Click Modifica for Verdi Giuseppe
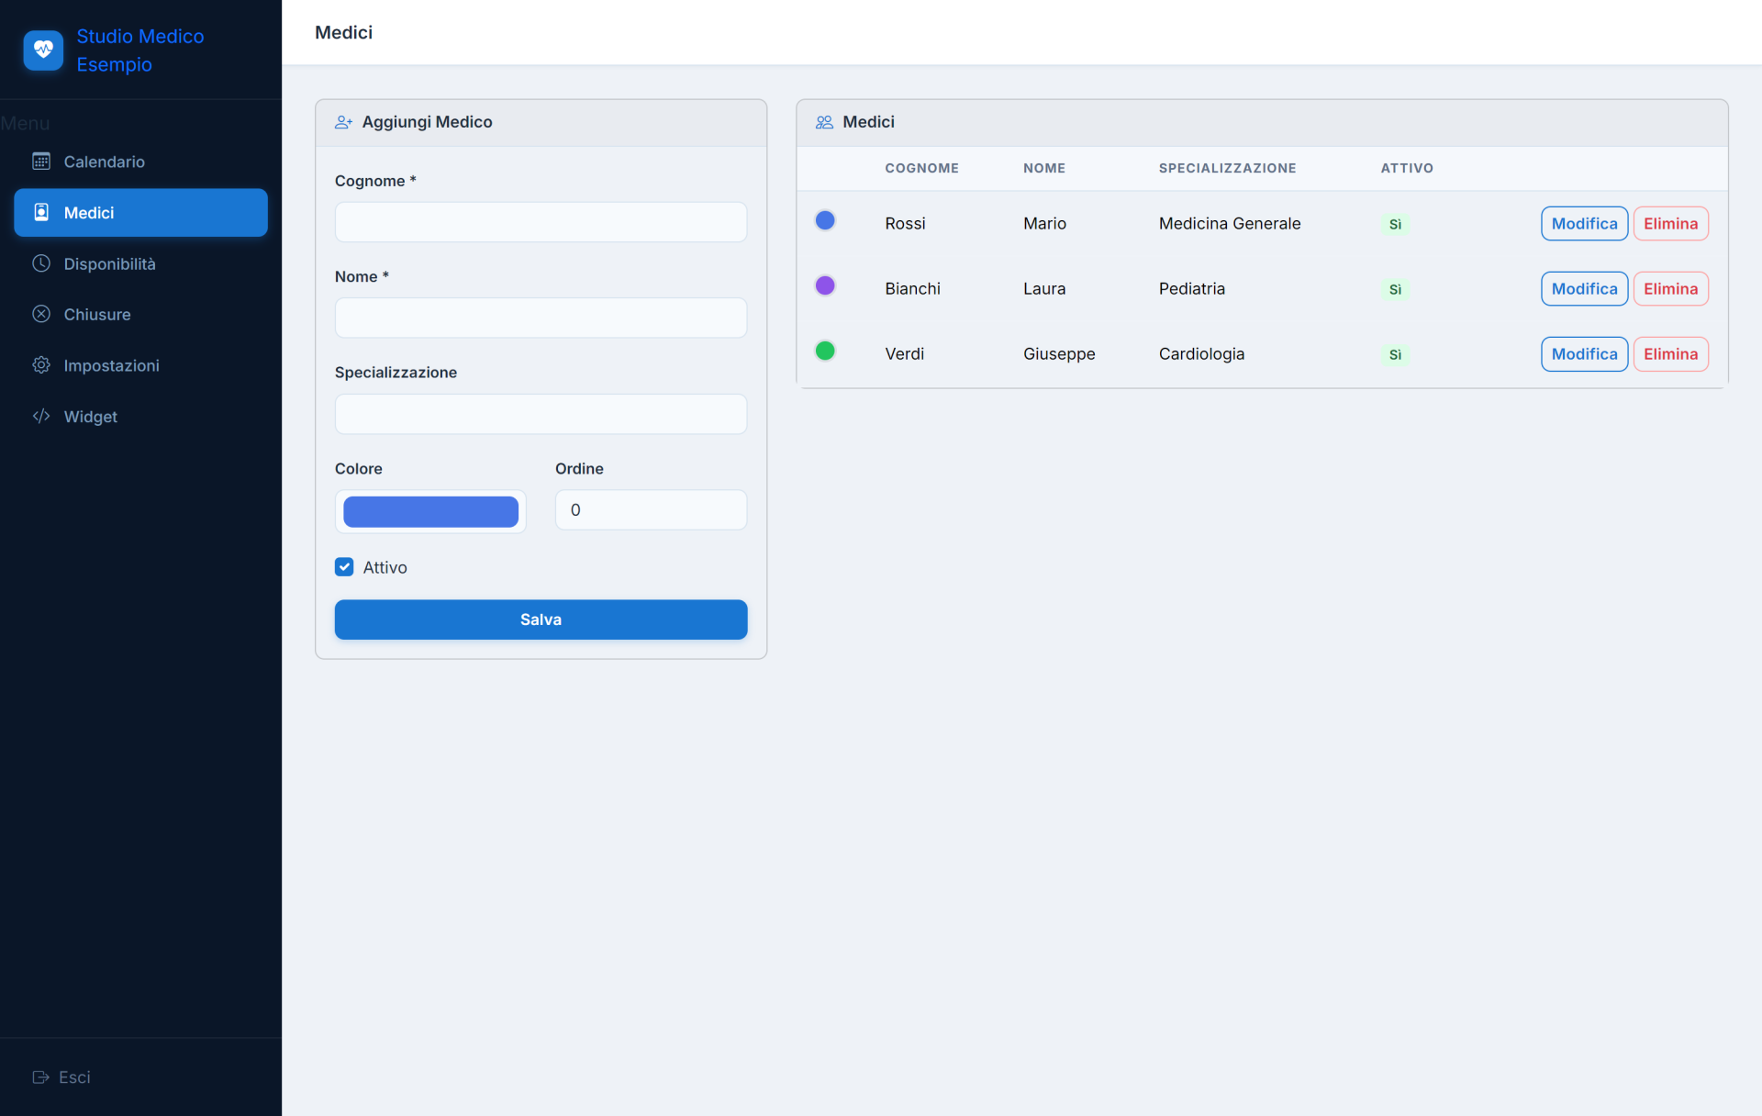Image resolution: width=1762 pixels, height=1116 pixels. pyautogui.click(x=1584, y=354)
